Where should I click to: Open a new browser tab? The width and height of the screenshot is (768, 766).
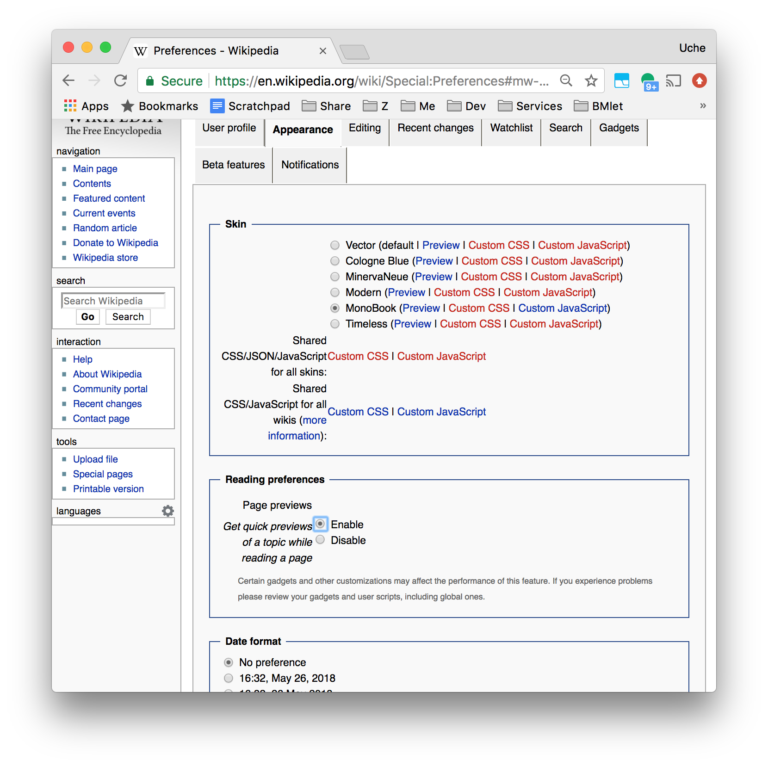pos(354,52)
